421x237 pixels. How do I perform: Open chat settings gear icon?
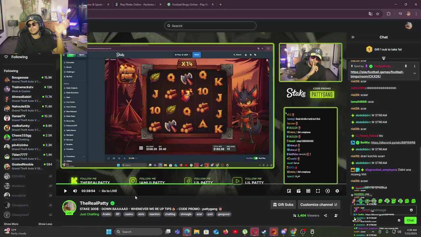[399, 221]
